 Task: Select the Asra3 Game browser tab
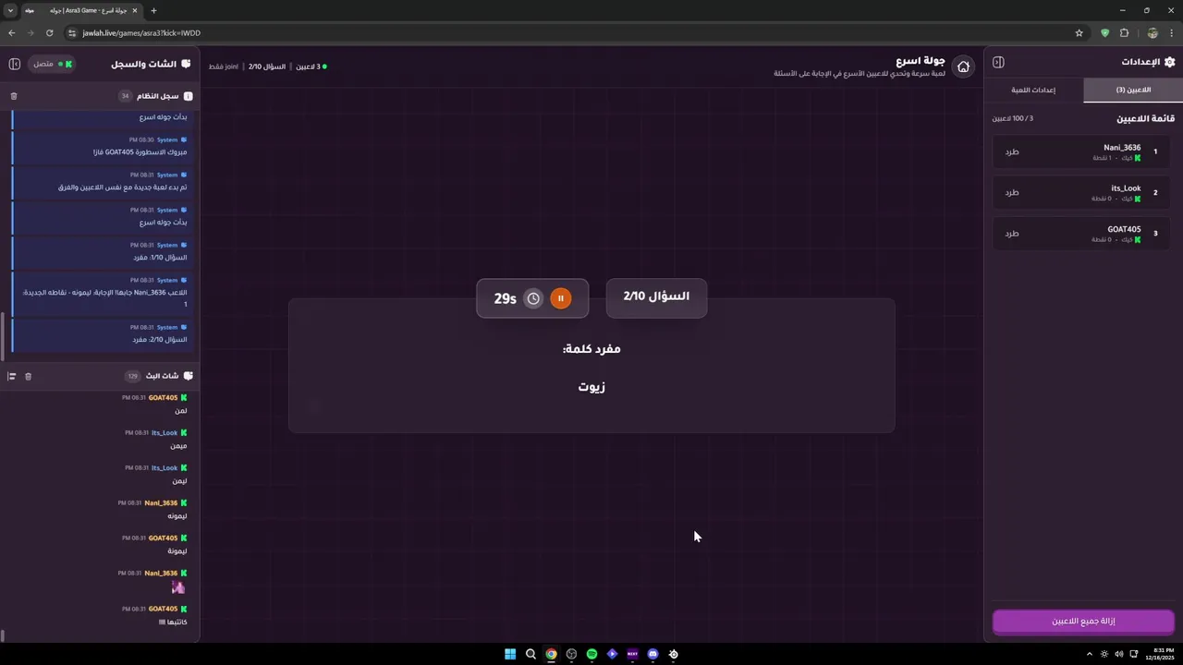82,10
